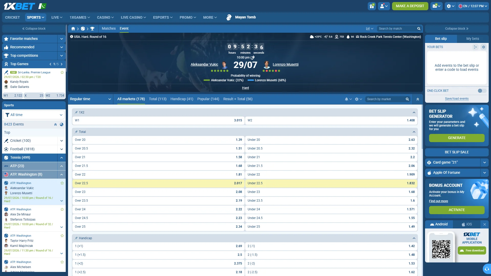This screenshot has height=276, width=491.
Task: Click the Free download button
Action: (472, 251)
